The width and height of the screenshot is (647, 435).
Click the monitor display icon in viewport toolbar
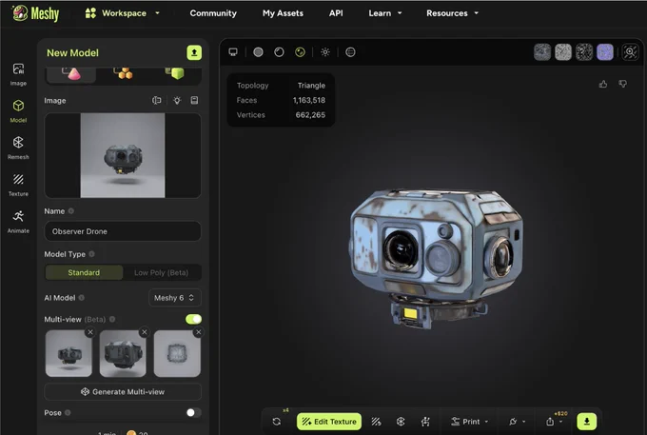coord(233,52)
